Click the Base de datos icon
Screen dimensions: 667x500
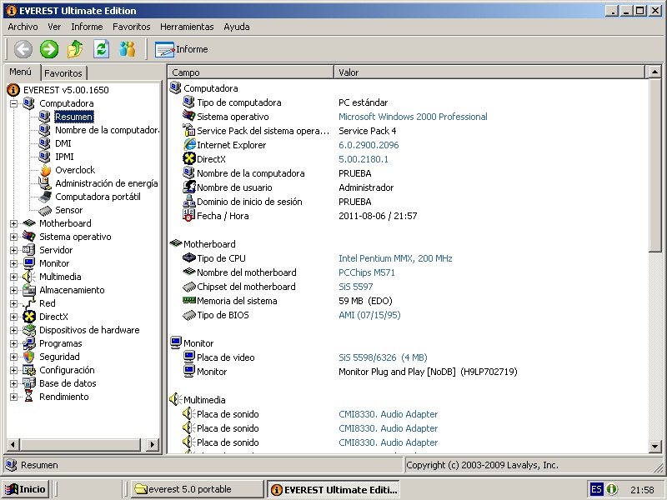(x=29, y=383)
